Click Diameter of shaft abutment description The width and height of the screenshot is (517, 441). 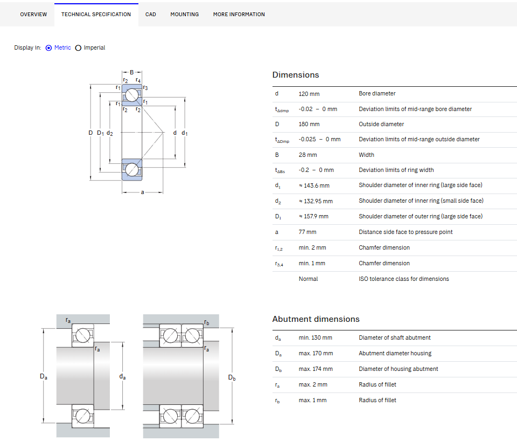tap(395, 338)
